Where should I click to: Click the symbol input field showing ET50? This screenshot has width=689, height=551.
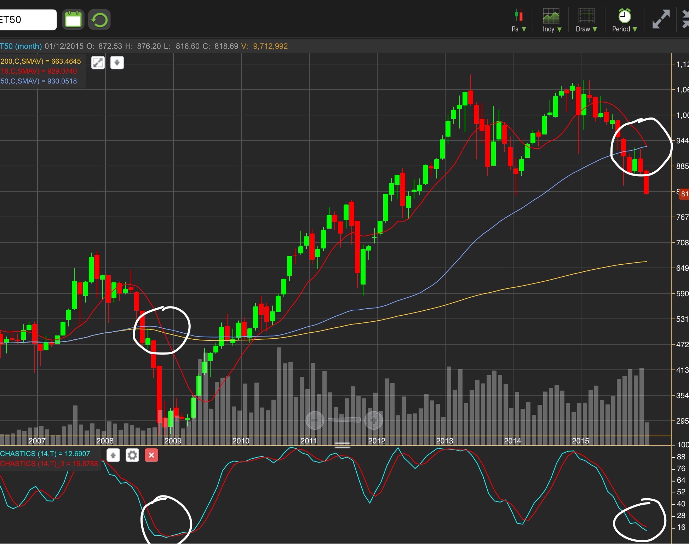[x=28, y=19]
